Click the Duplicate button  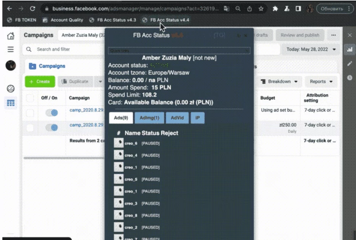(x=76, y=81)
